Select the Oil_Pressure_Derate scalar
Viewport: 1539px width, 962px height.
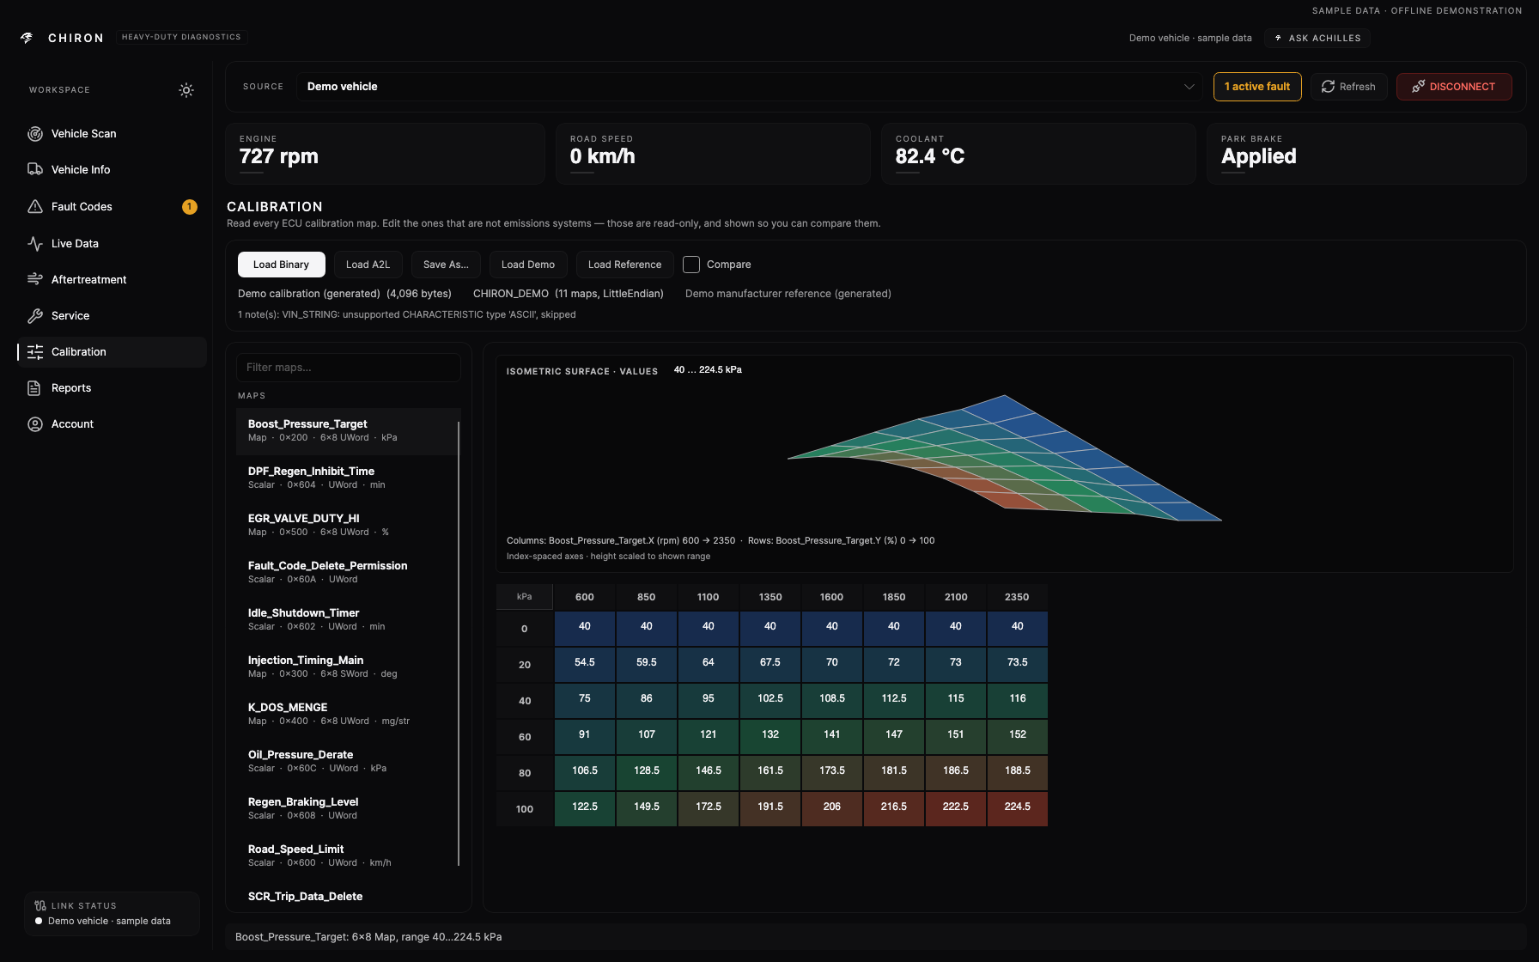point(348,762)
